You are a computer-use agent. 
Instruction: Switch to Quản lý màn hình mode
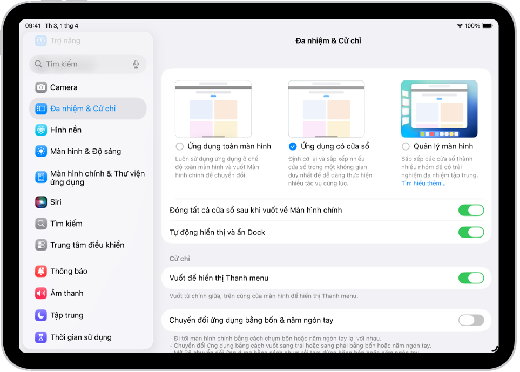click(406, 146)
